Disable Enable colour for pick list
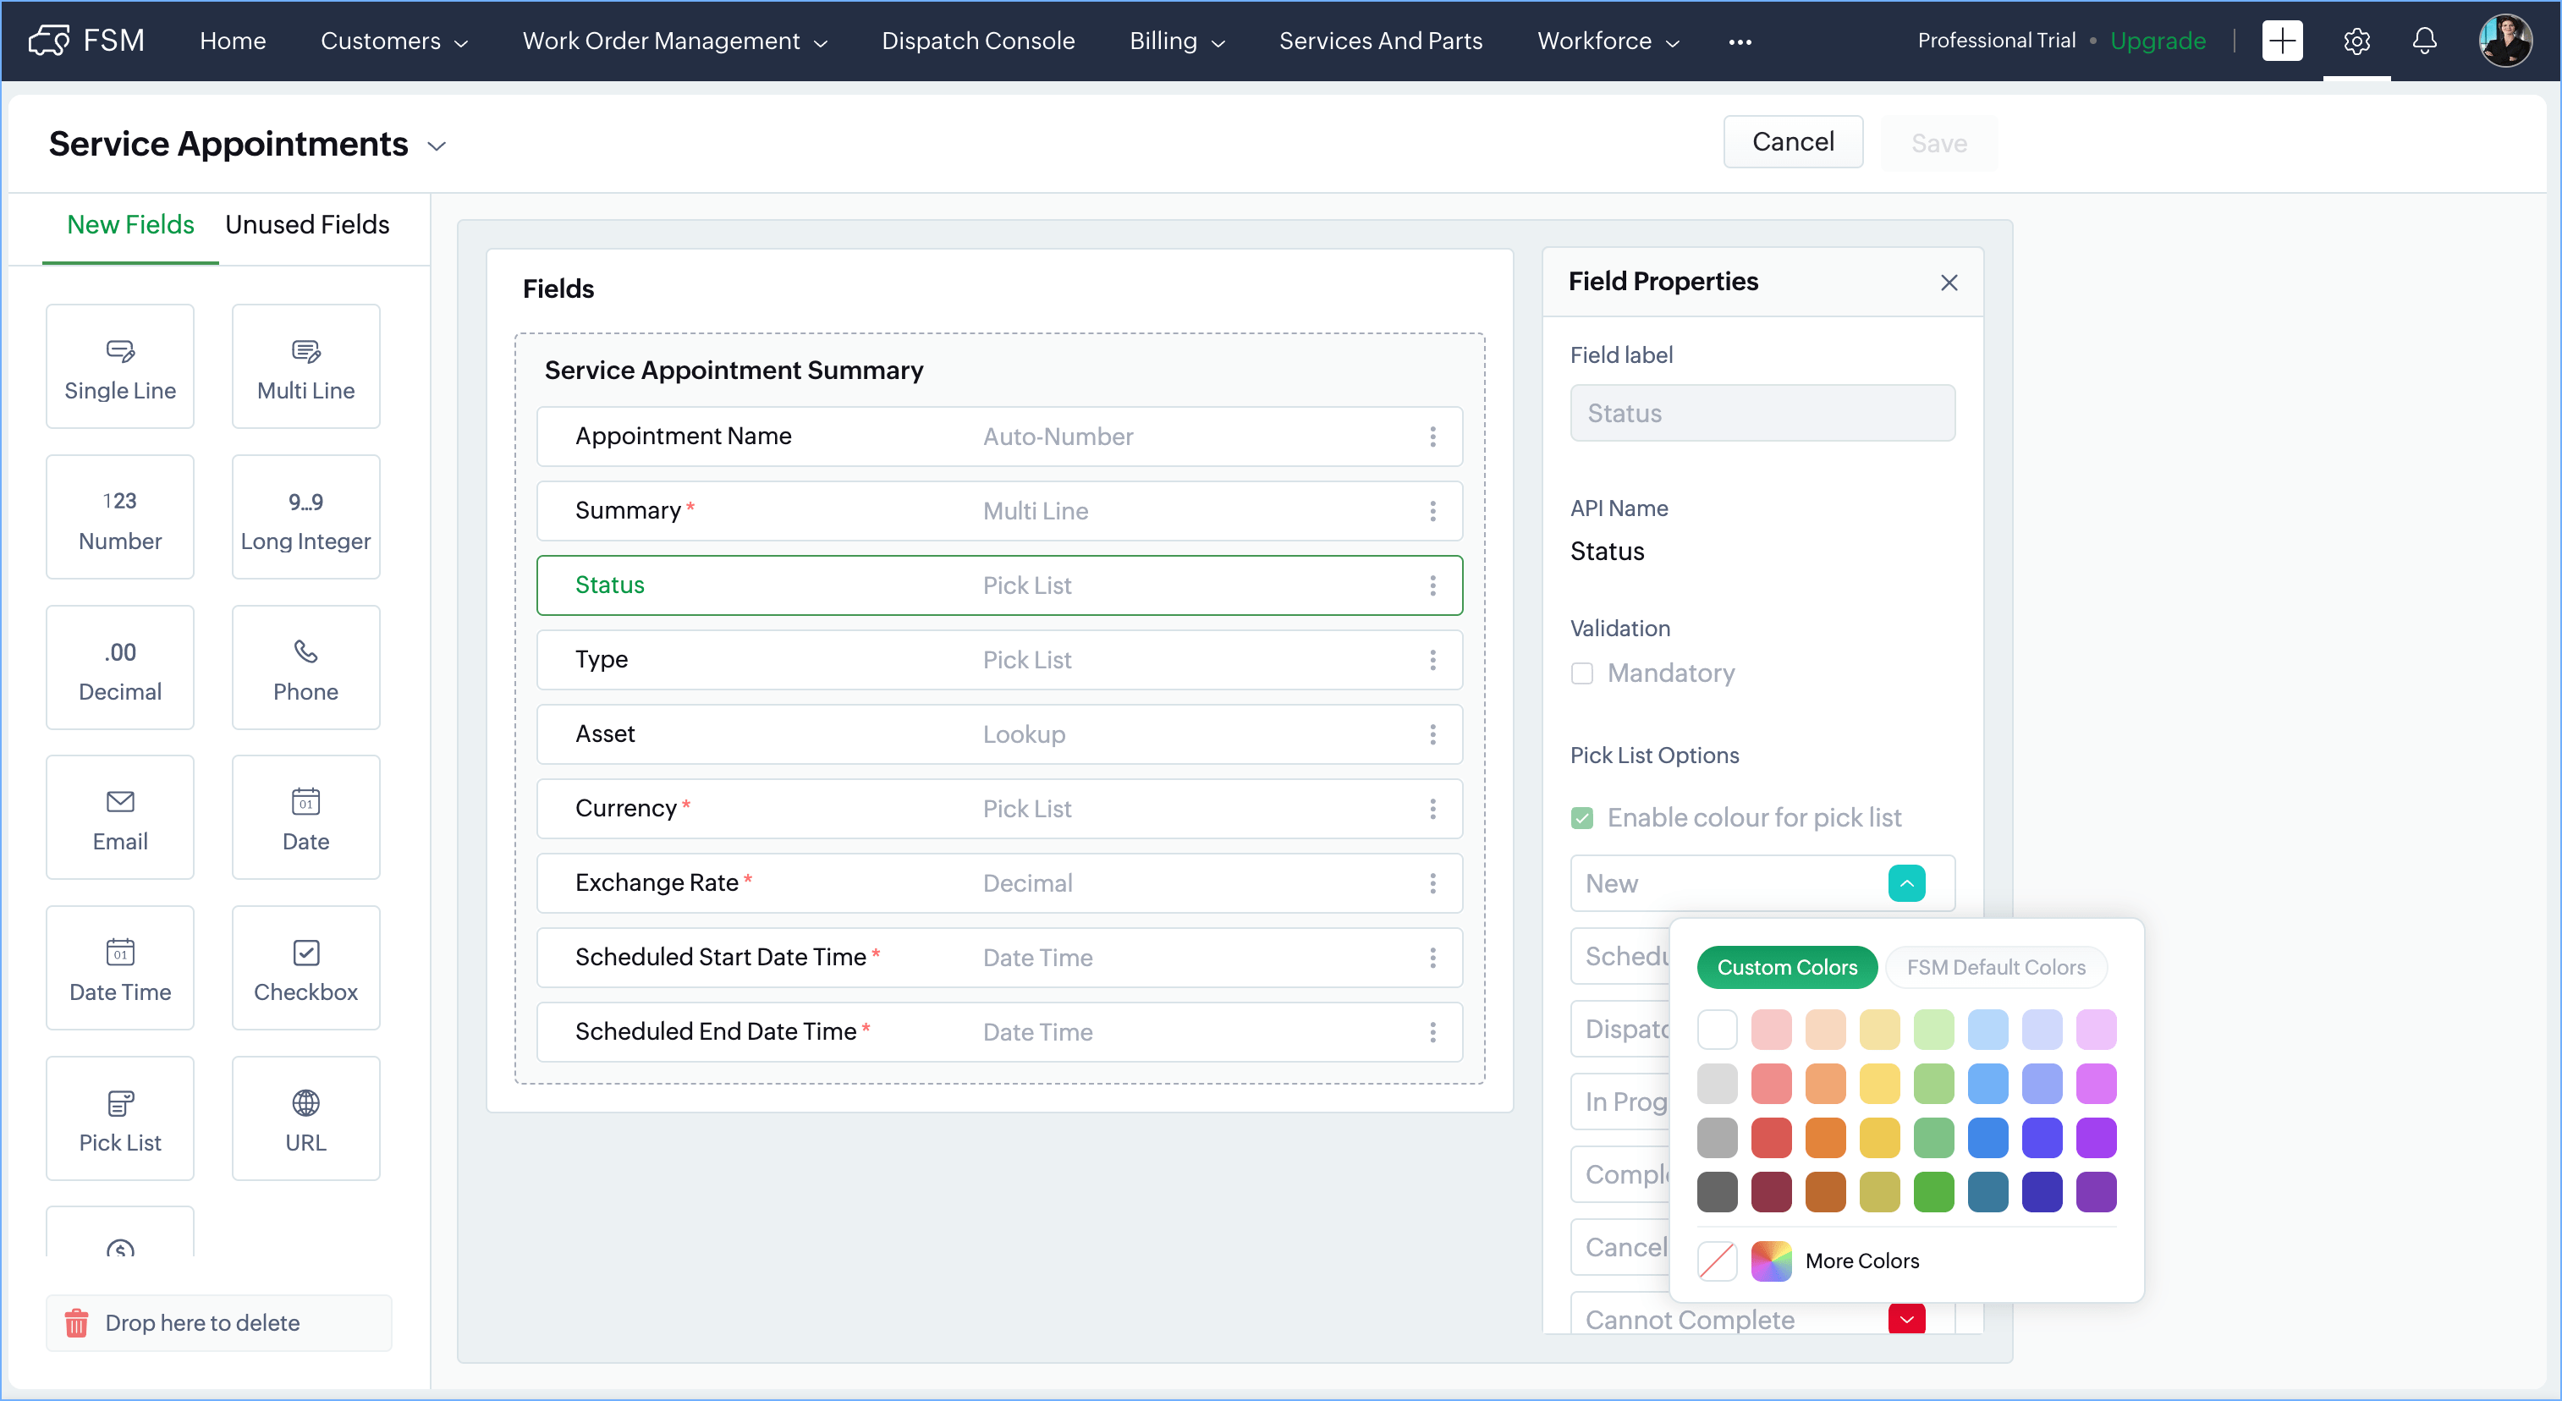Viewport: 2562px width, 1401px height. 1581,817
